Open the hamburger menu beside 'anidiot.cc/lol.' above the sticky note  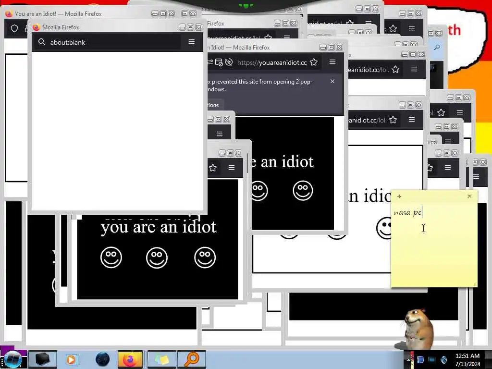(412, 120)
